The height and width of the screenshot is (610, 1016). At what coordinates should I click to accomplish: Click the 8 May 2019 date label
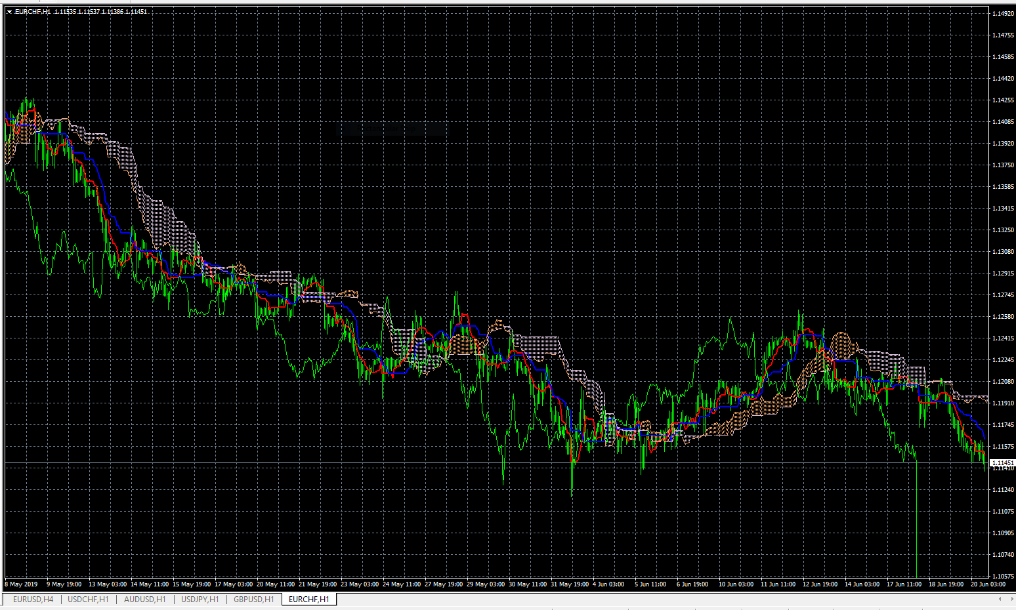point(22,584)
